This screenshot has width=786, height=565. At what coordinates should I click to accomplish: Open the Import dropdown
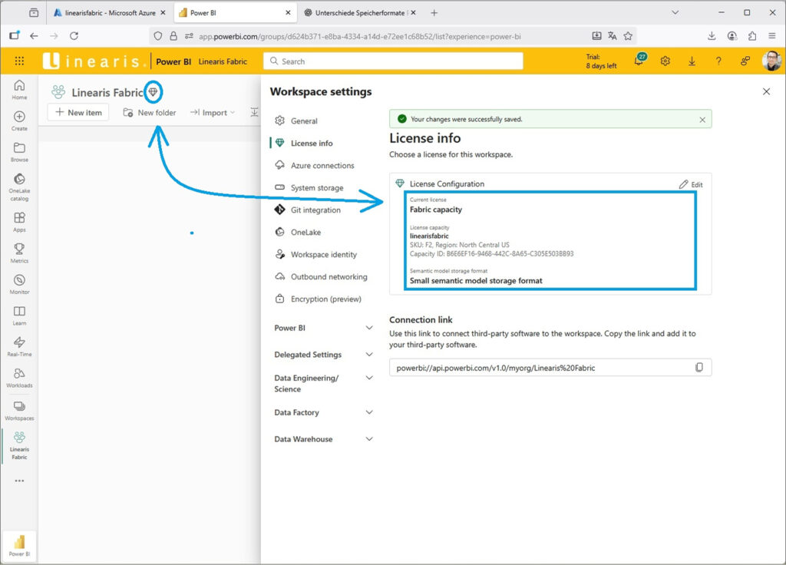[x=213, y=112]
